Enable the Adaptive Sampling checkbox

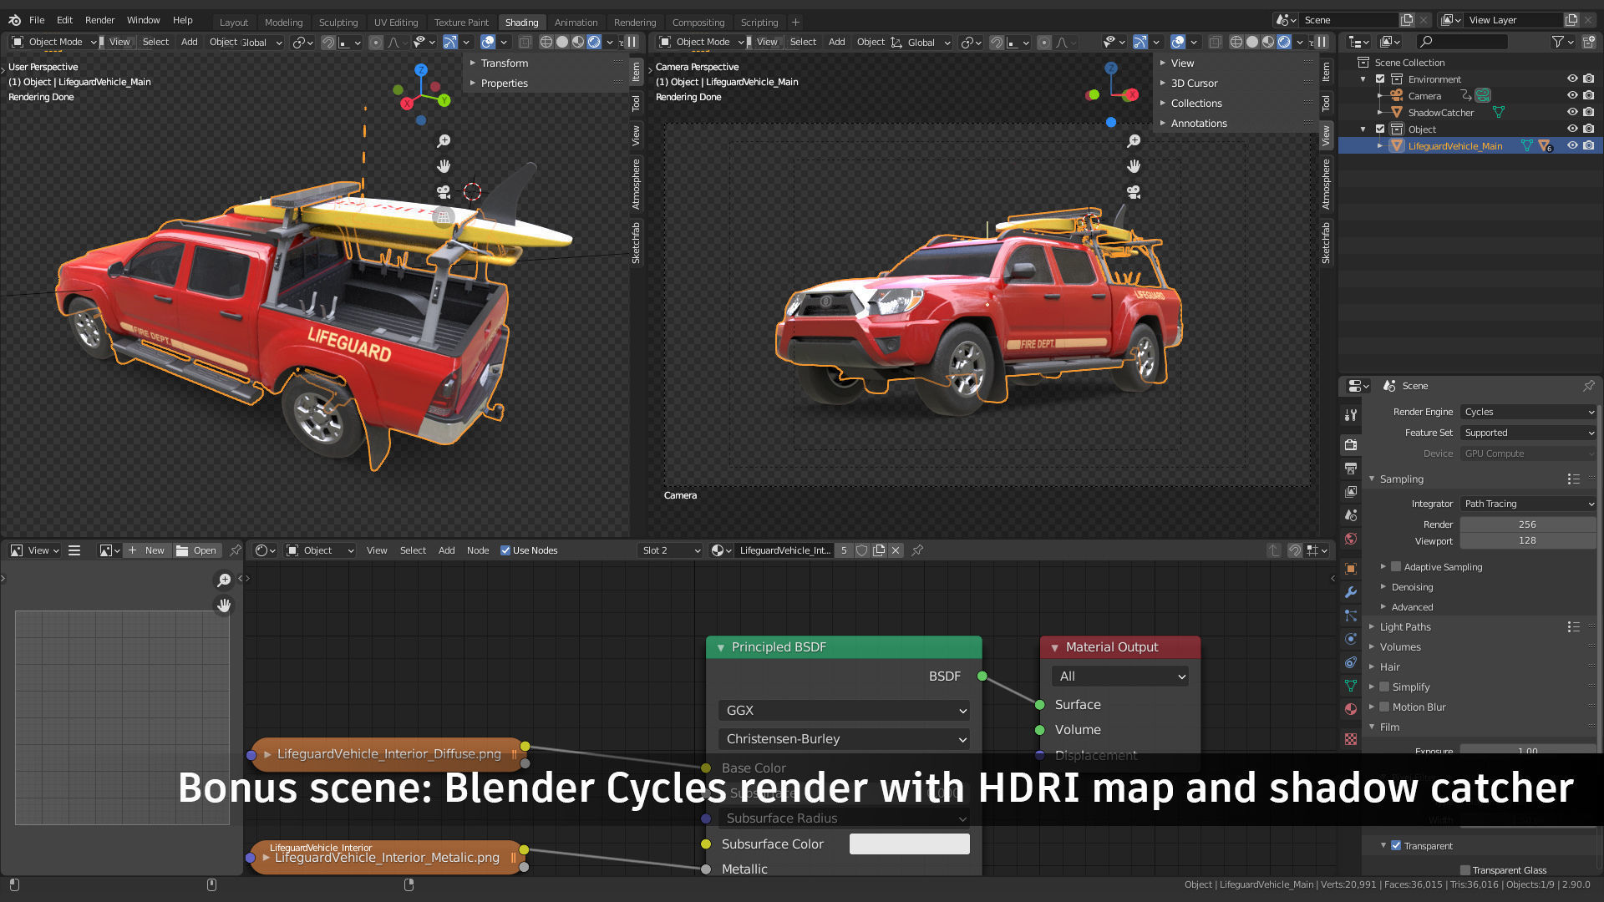coord(1396,567)
